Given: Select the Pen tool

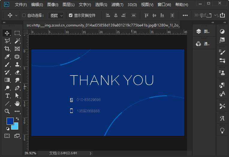Looking at the screenshot, I should pyautogui.click(x=17, y=88).
